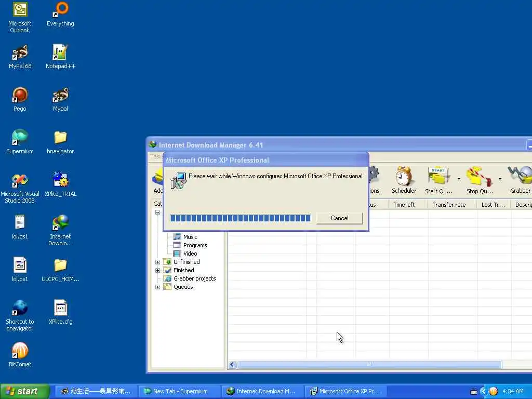Click the keyboard tray icon
This screenshot has width=532, height=399.
[474, 392]
